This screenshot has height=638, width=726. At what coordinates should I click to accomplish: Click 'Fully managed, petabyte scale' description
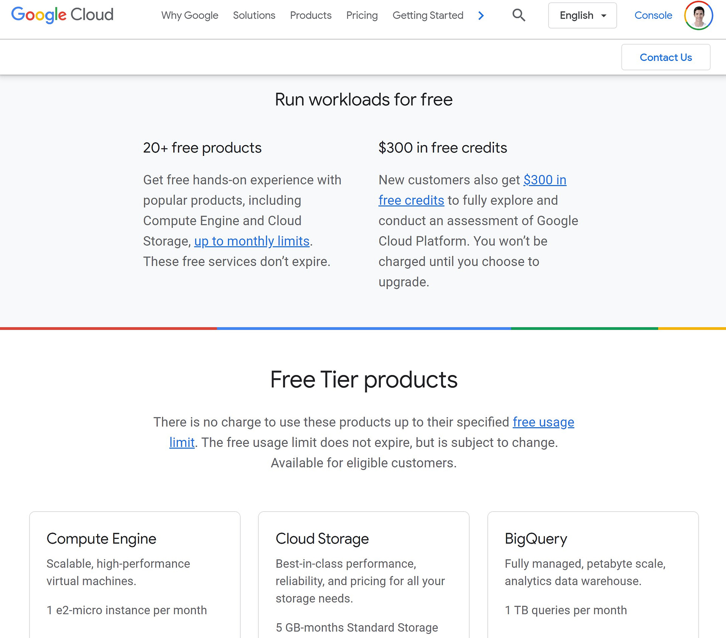pyautogui.click(x=585, y=573)
